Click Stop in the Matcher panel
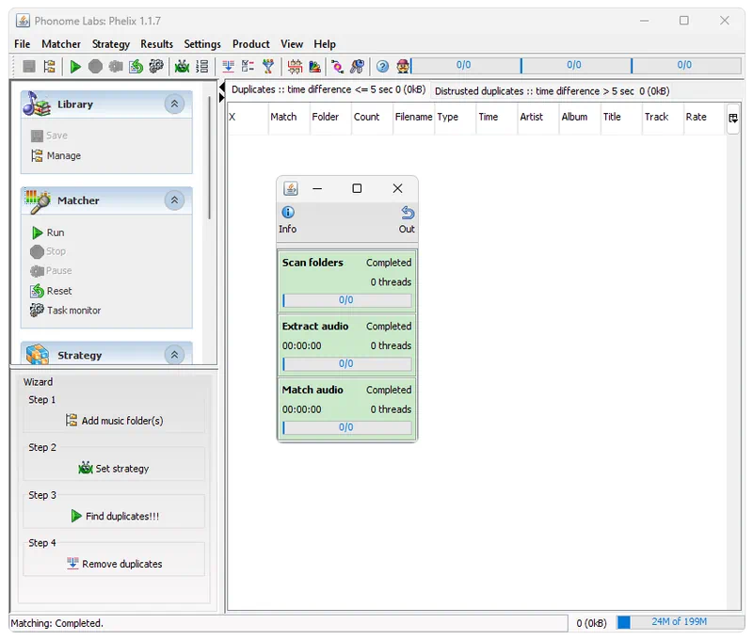Viewport: 753px width, 640px height. tap(48, 251)
